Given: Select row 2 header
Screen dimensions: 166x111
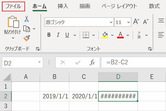Looking at the screenshot, I should tap(6, 96).
